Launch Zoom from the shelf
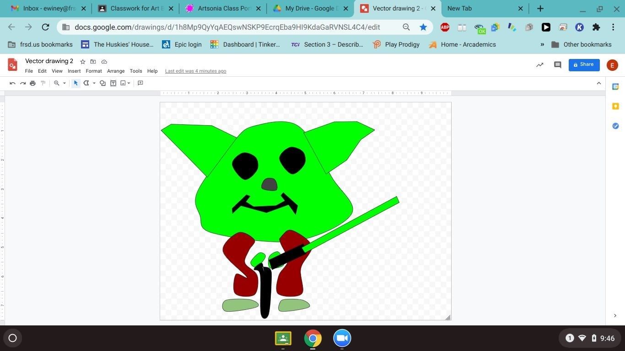The width and height of the screenshot is (625, 351). click(342, 338)
